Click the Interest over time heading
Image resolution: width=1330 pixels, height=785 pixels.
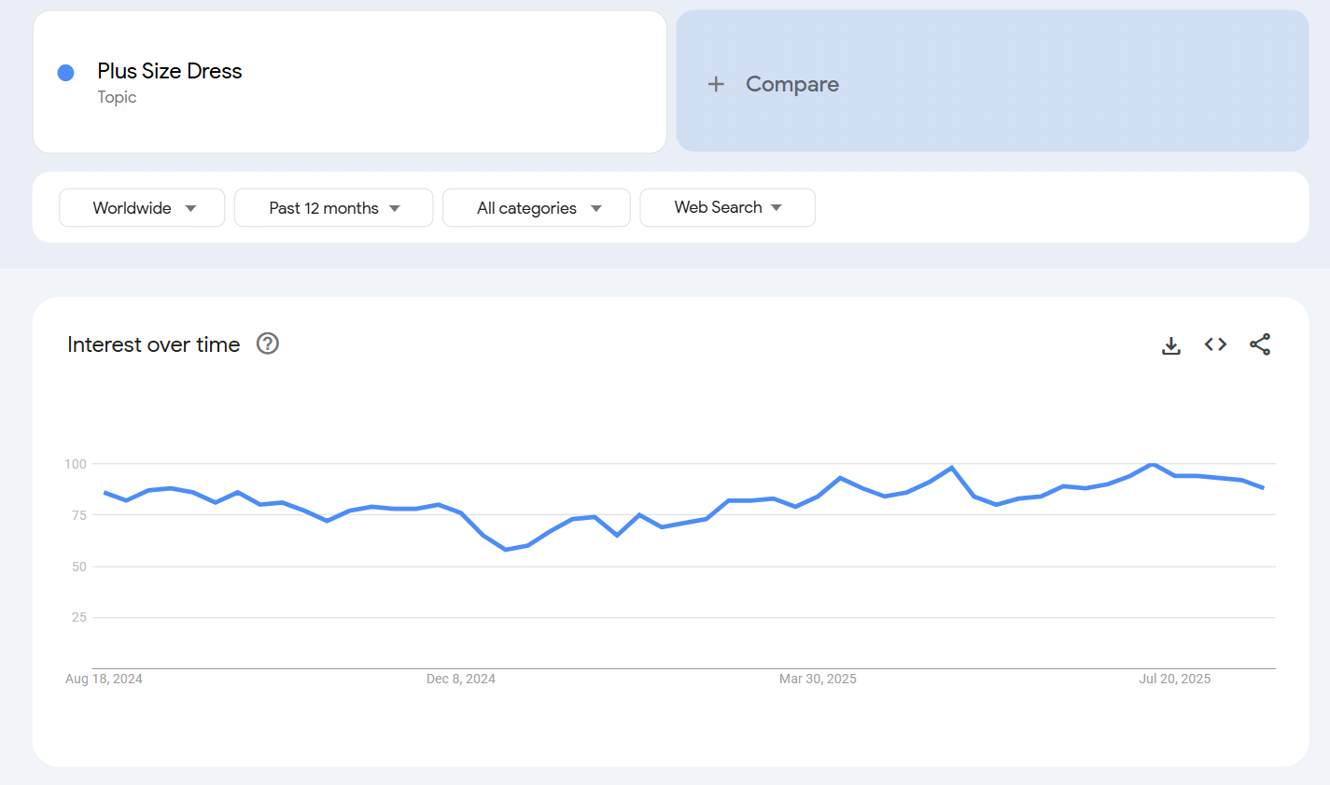point(152,344)
